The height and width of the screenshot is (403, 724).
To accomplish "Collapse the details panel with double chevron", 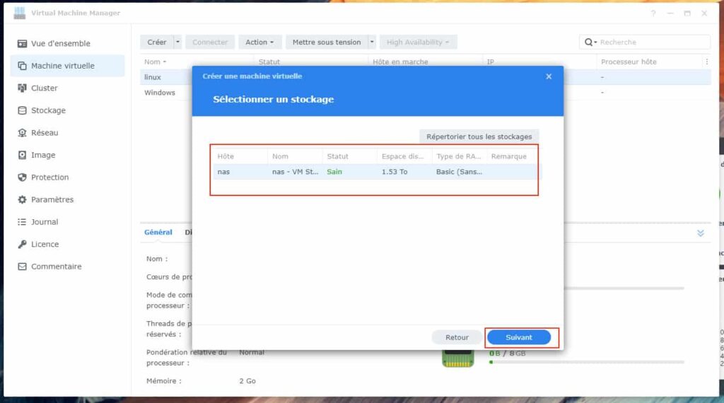I will click(x=701, y=233).
